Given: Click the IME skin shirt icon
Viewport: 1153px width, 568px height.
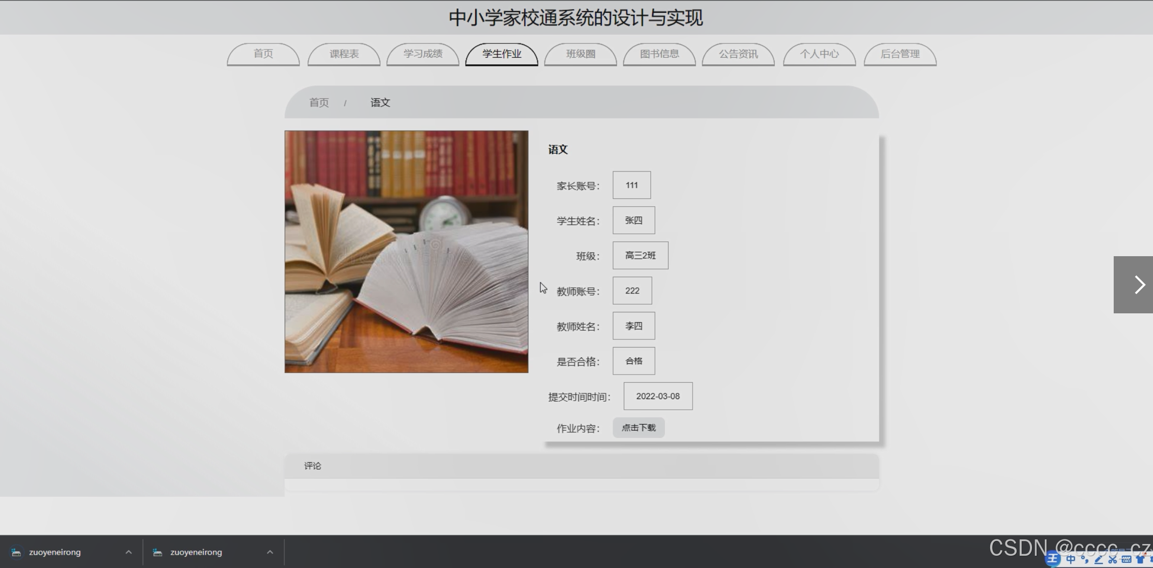Looking at the screenshot, I should (1140, 559).
